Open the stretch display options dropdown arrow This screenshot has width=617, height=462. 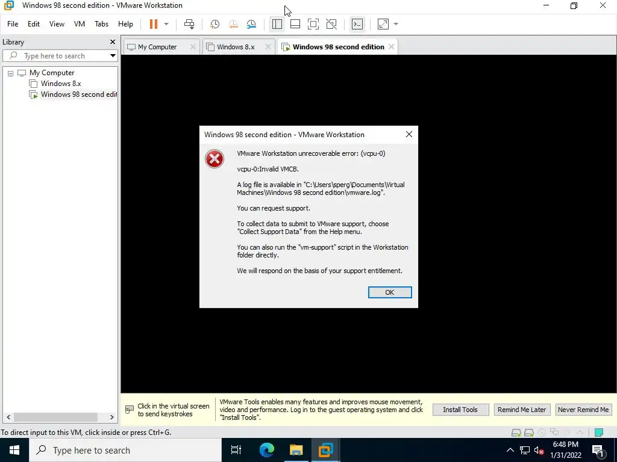click(x=396, y=24)
